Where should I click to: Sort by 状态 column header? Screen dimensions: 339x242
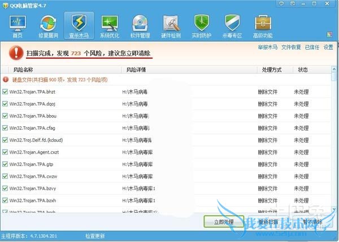tap(303, 70)
